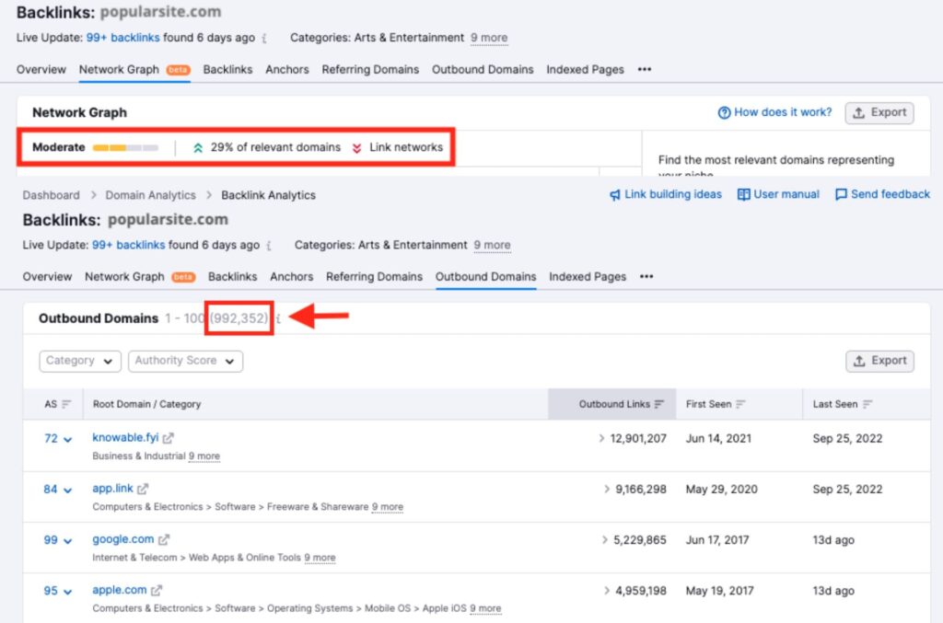Image resolution: width=943 pixels, height=623 pixels.
Task: Click the "9 more" categories link
Action: tap(492, 245)
